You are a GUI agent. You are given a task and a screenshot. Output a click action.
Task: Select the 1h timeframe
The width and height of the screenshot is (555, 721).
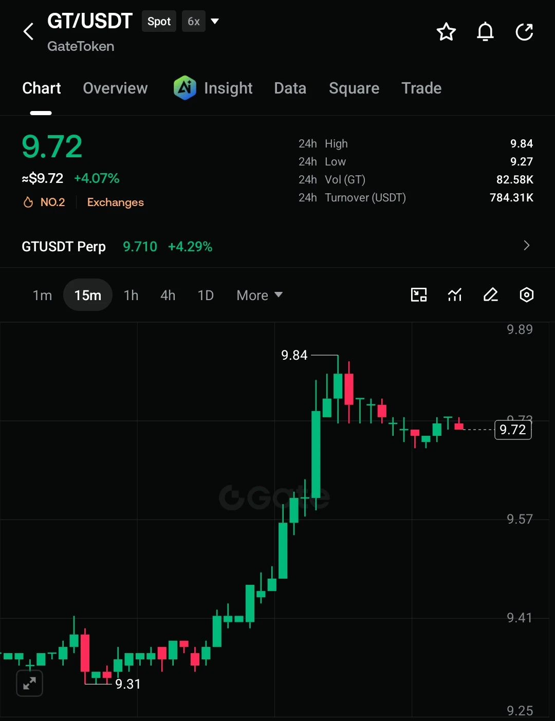[x=131, y=295]
